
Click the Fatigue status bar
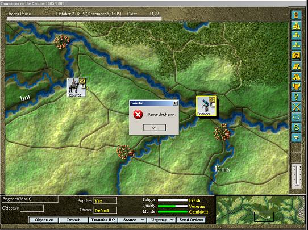[173, 200]
